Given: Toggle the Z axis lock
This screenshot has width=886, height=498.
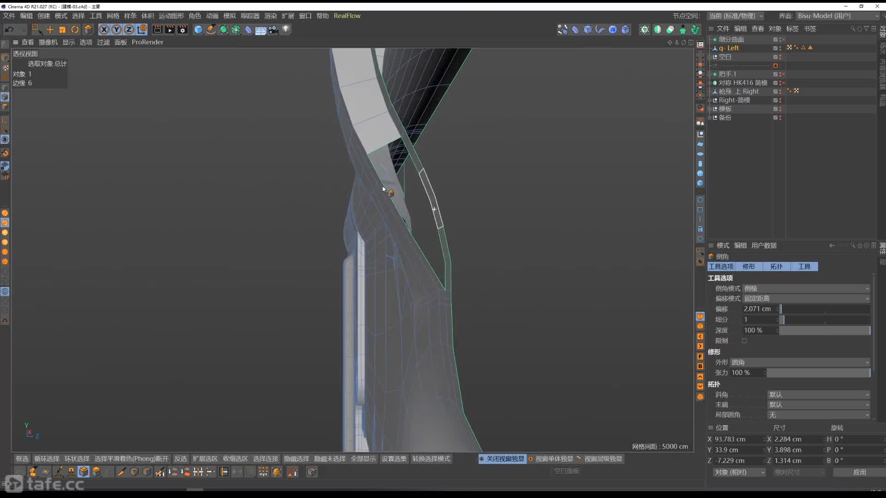Looking at the screenshot, I should [129, 30].
